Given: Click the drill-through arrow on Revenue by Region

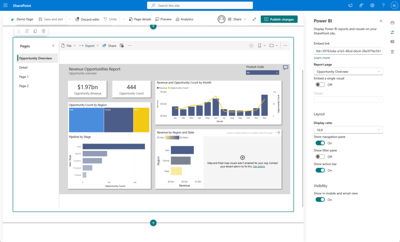Looking at the screenshot, I should [x=278, y=133].
